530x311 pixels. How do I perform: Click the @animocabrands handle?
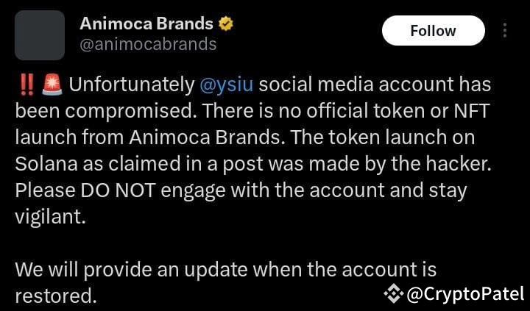[148, 44]
